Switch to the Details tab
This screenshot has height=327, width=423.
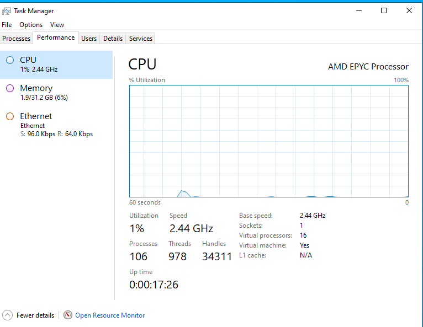coord(113,39)
